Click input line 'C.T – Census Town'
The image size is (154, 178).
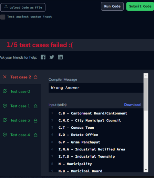(x=76, y=128)
